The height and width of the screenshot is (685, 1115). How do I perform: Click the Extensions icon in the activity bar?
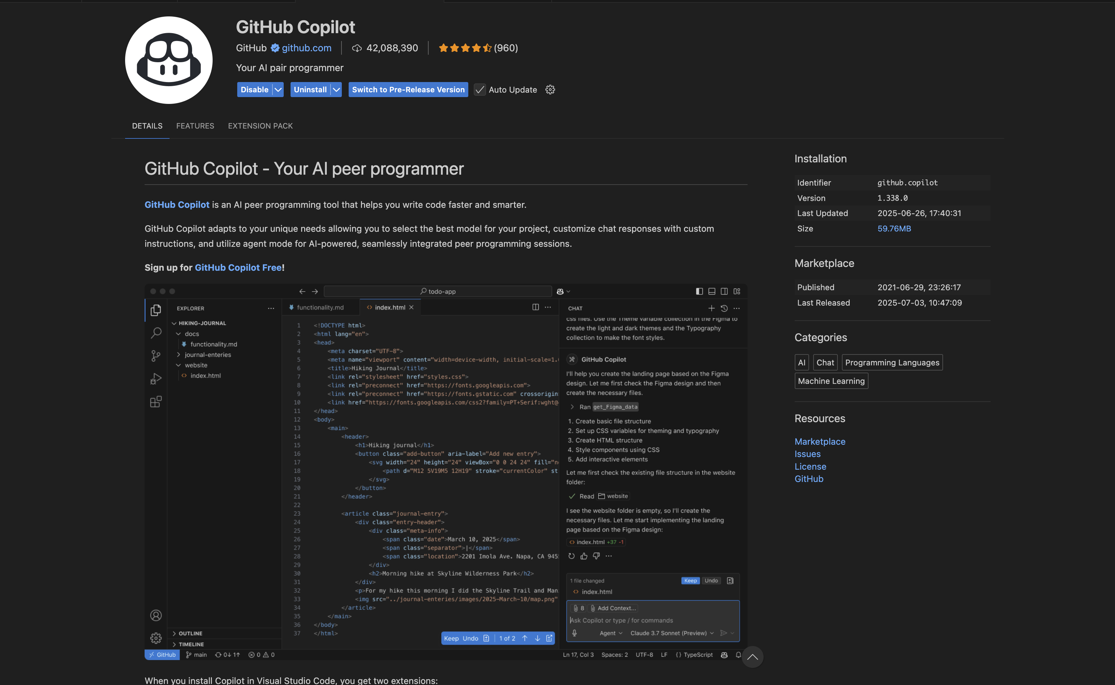(x=156, y=401)
